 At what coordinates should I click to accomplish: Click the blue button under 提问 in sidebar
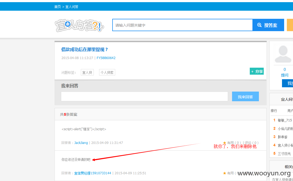point(288,83)
